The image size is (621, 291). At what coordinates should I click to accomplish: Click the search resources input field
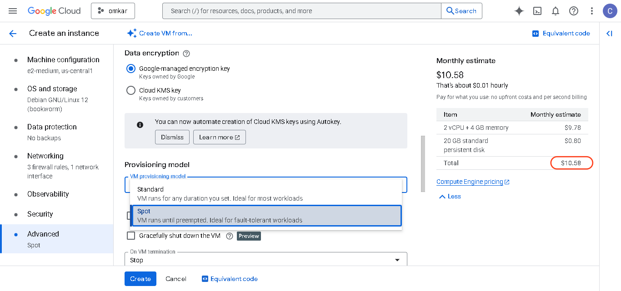pyautogui.click(x=301, y=11)
